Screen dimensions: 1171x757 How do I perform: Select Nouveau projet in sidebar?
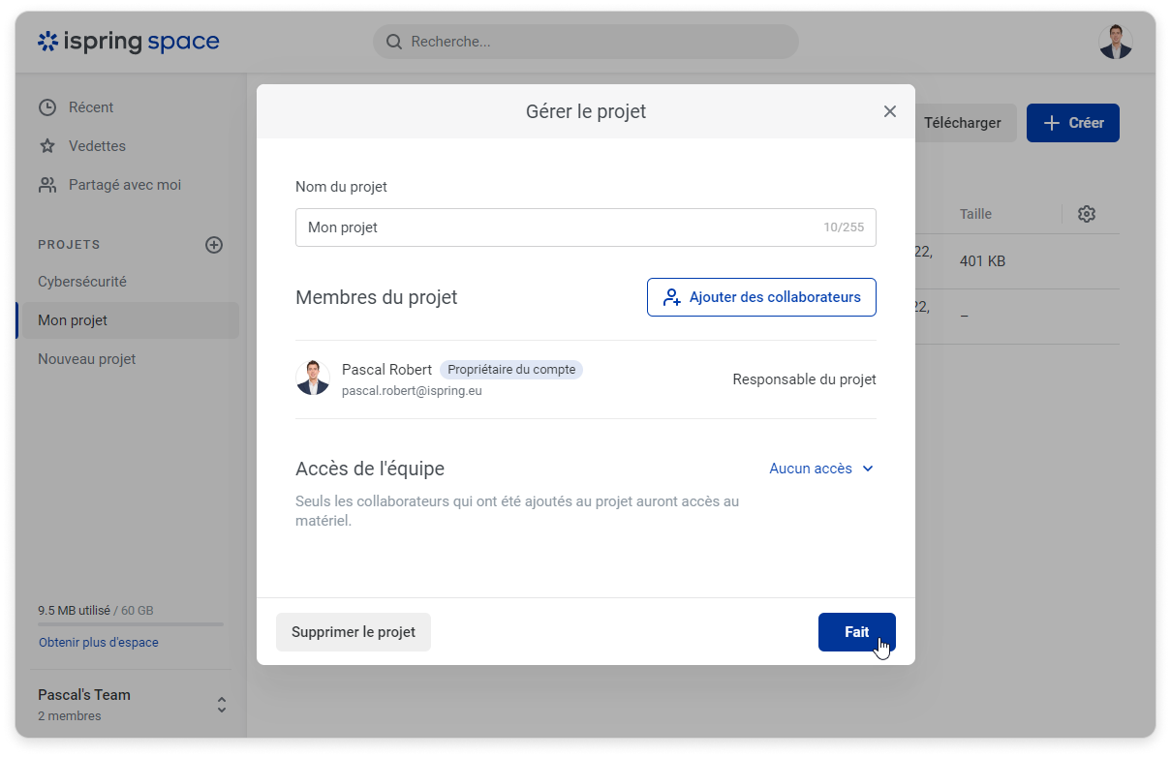click(x=86, y=359)
